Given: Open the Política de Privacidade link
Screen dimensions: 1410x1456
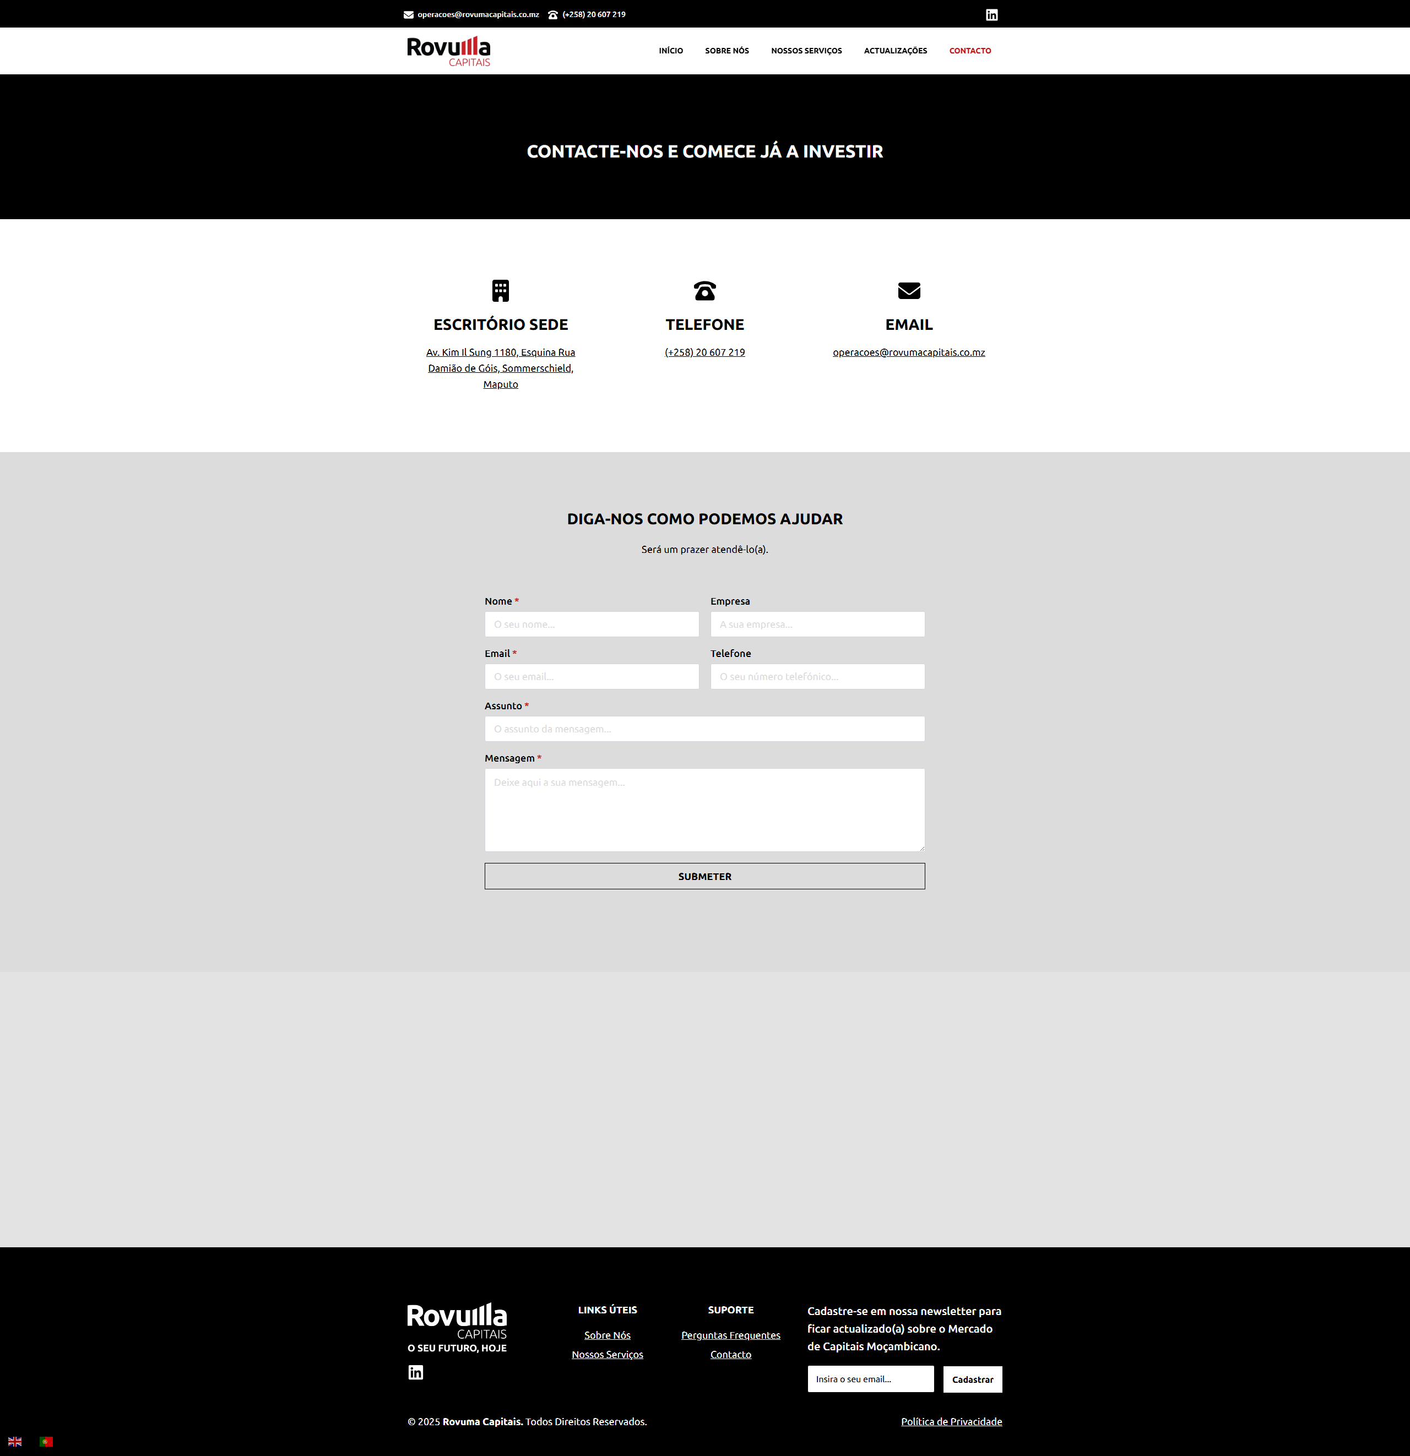Looking at the screenshot, I should point(951,1421).
